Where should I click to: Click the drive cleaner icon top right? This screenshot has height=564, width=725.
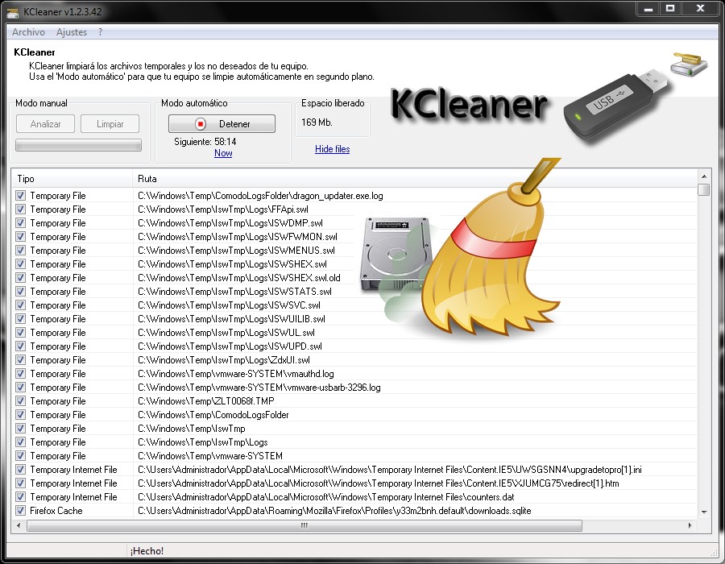tap(689, 64)
